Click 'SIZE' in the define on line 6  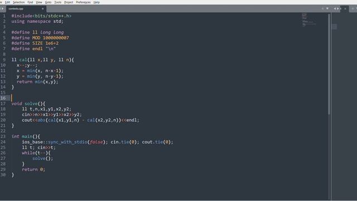(37, 44)
